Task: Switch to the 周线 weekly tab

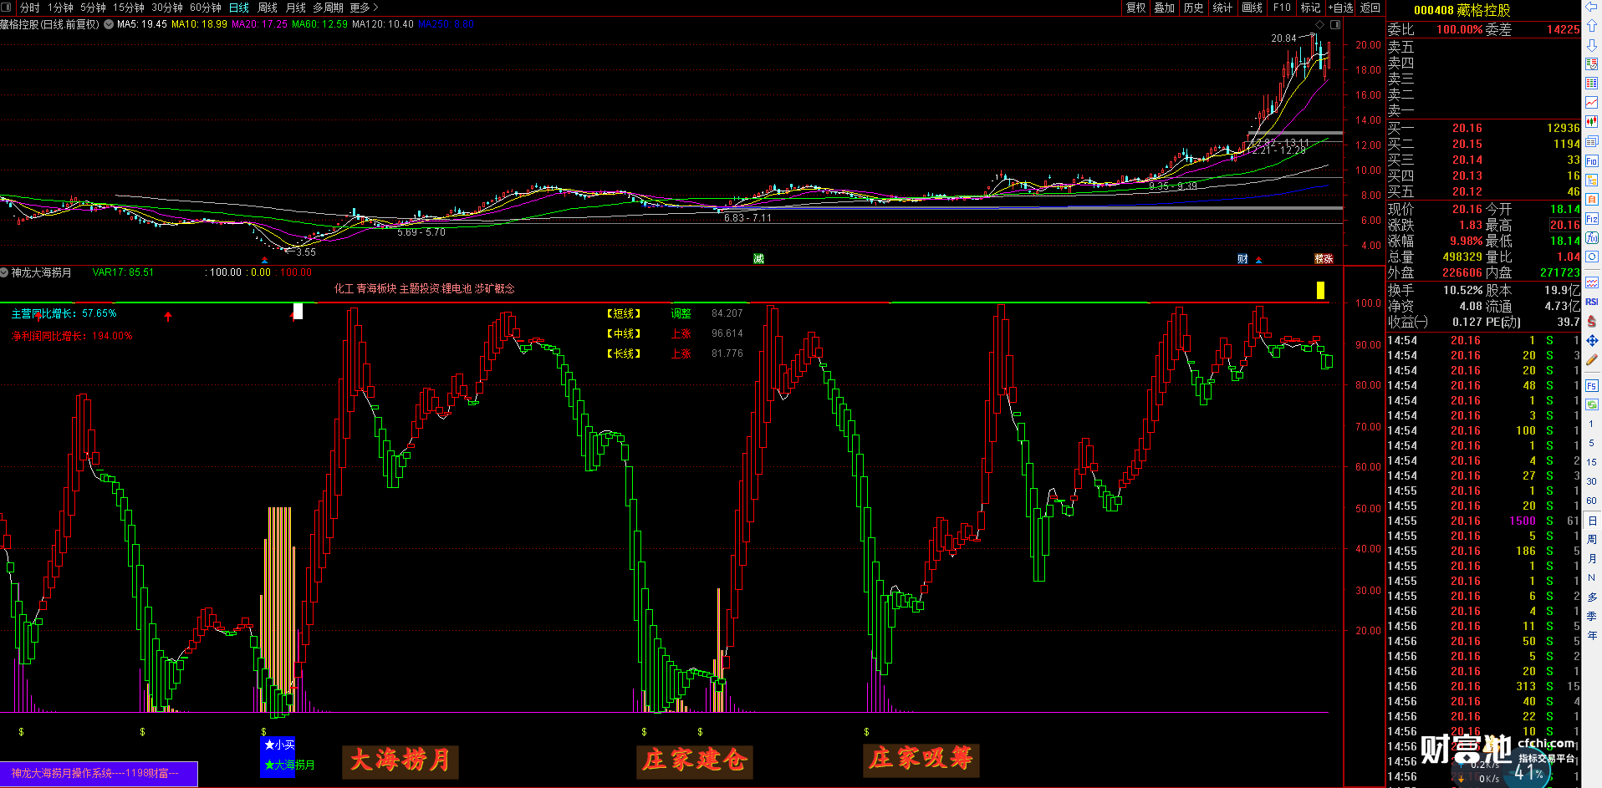Action: (268, 8)
